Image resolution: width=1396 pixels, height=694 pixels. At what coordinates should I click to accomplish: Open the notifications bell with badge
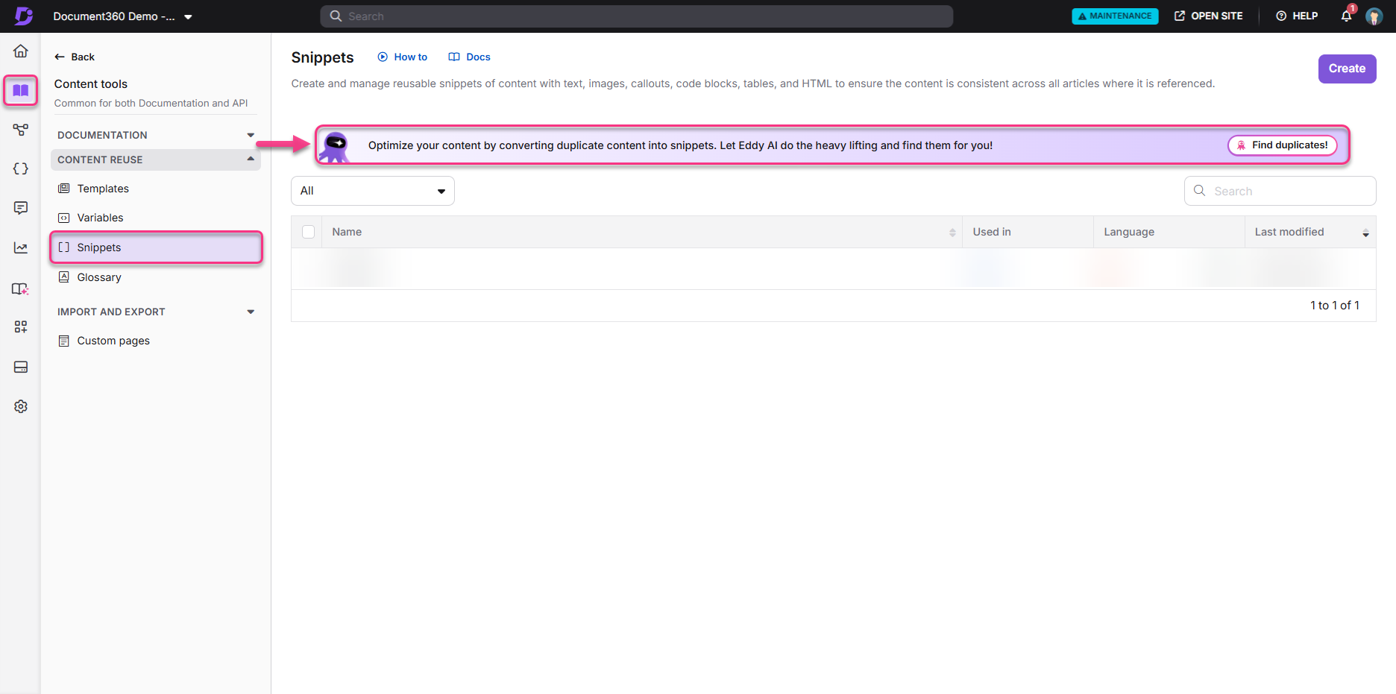[x=1346, y=16]
